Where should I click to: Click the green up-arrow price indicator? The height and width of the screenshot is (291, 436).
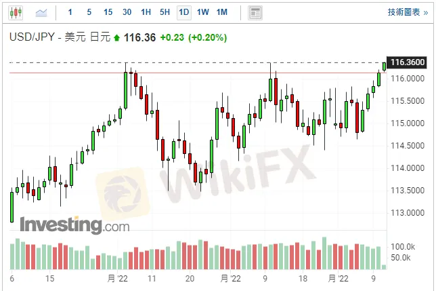tap(116, 37)
